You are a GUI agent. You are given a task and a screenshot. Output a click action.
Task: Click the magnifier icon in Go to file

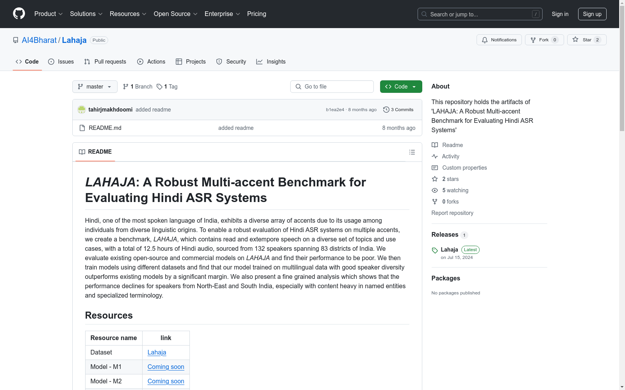(298, 87)
